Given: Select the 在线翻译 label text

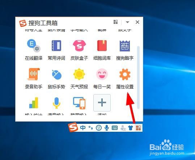Looking at the screenshot, I should [x=34, y=58].
